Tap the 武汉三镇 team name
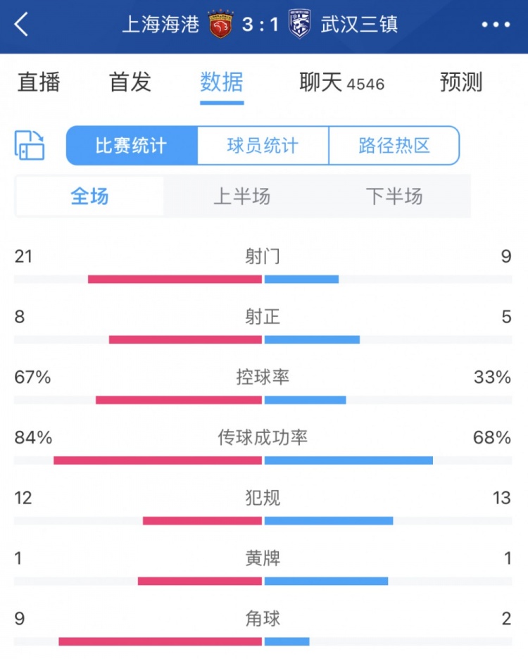The image size is (528, 659). pyautogui.click(x=359, y=25)
